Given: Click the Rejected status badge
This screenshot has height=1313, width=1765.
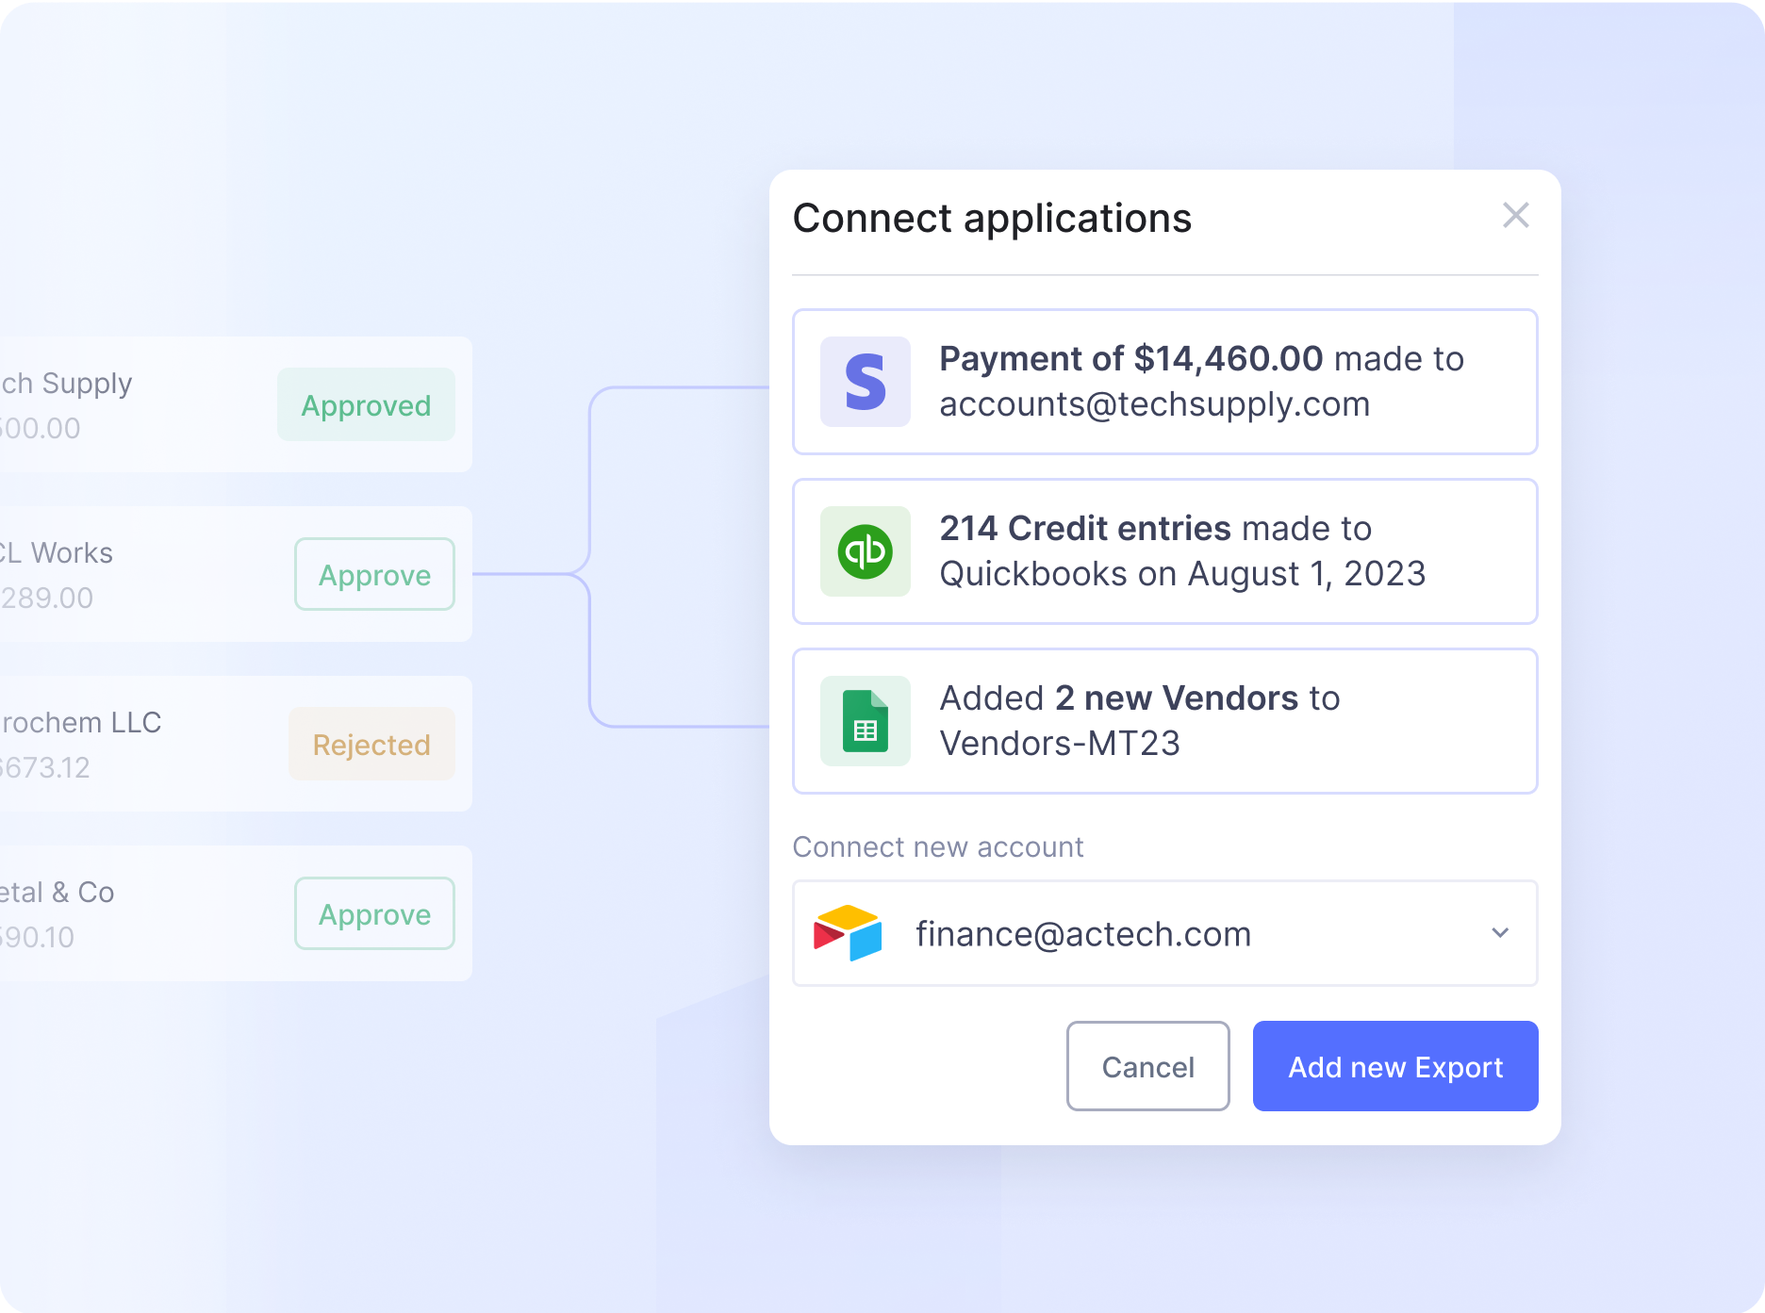Looking at the screenshot, I should [x=371, y=745].
